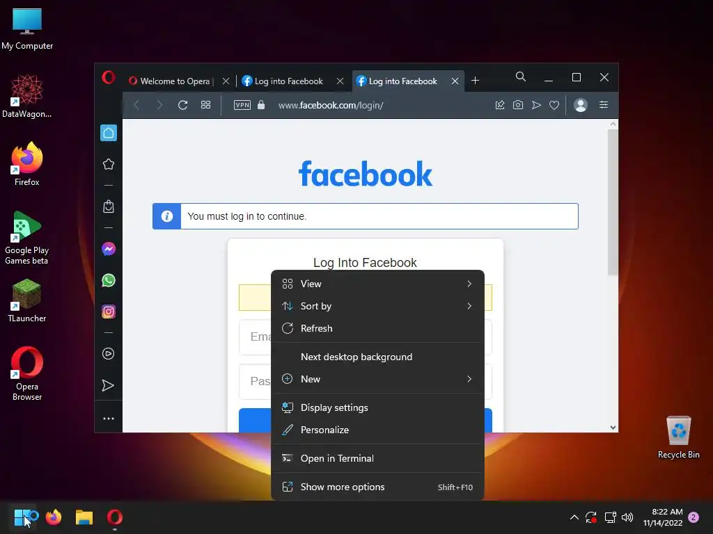713x534 pixels.
Task: Click the padlock site security icon
Action: click(261, 105)
